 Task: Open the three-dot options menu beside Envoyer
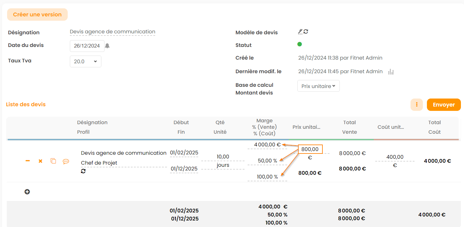(416, 105)
